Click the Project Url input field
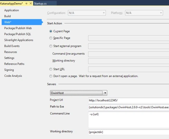 pyautogui.click(x=129, y=100)
